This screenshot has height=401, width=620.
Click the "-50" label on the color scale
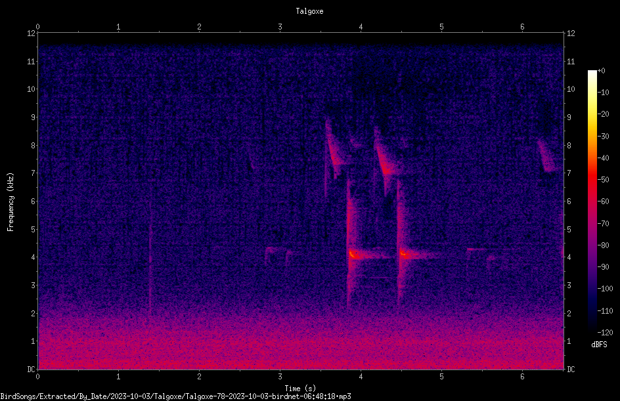[x=603, y=180]
